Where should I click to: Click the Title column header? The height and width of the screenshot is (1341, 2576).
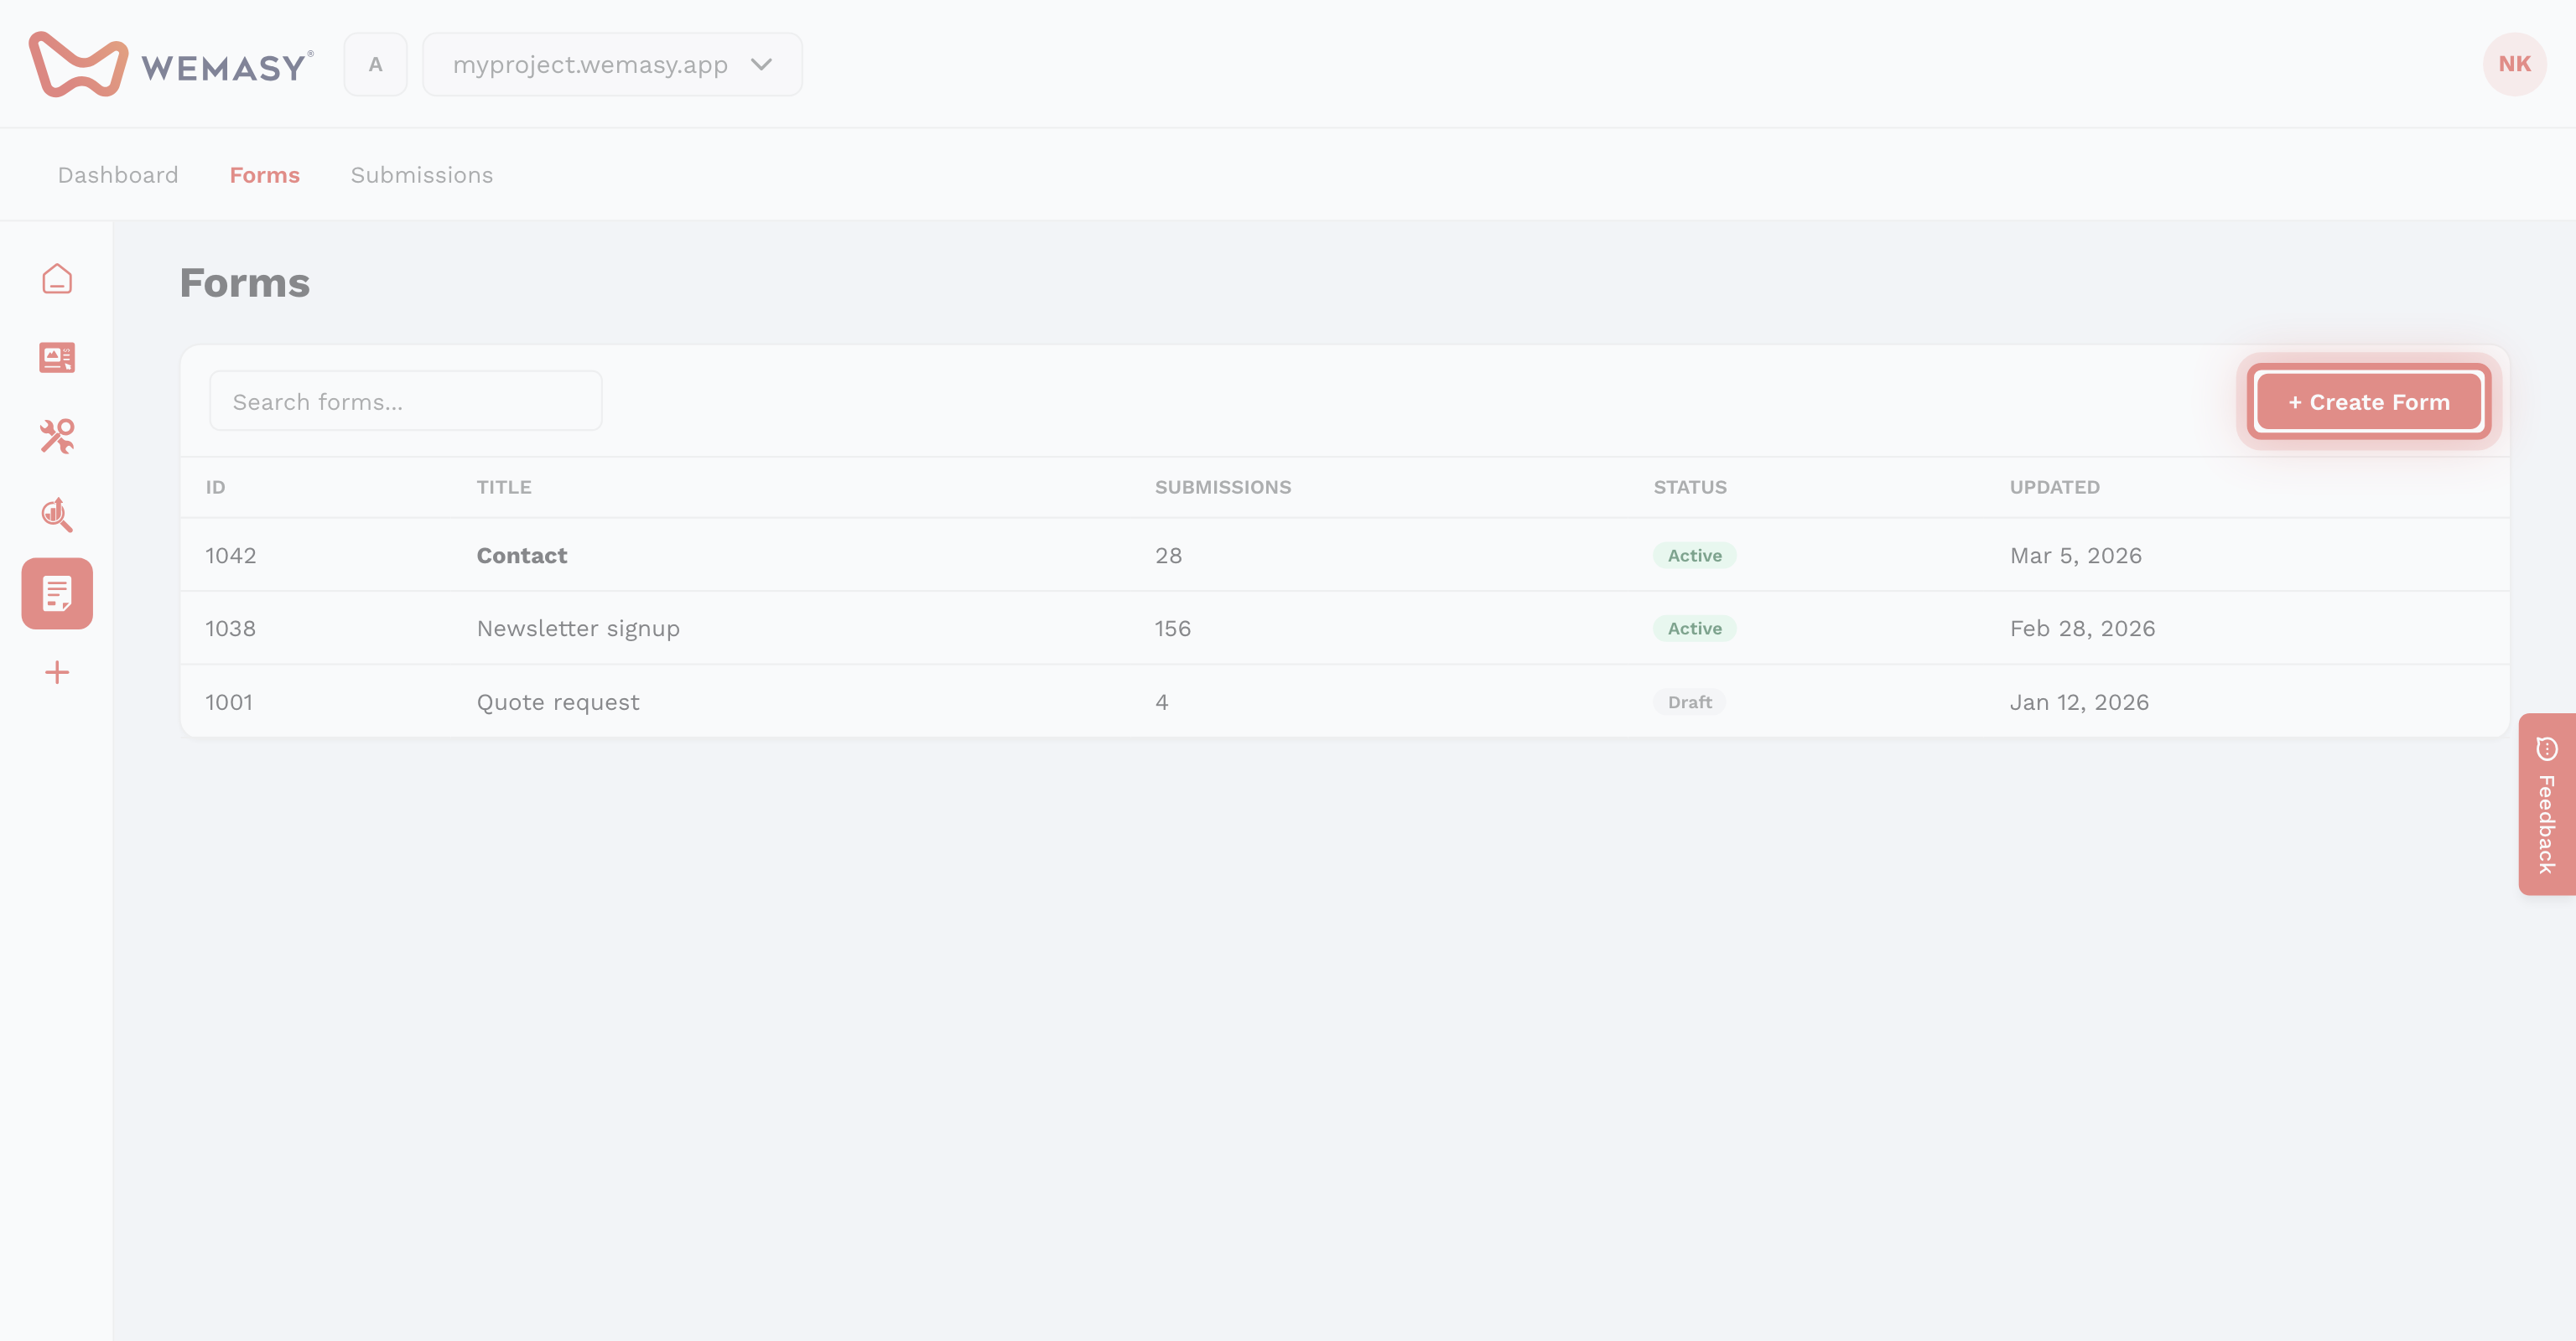(x=504, y=488)
